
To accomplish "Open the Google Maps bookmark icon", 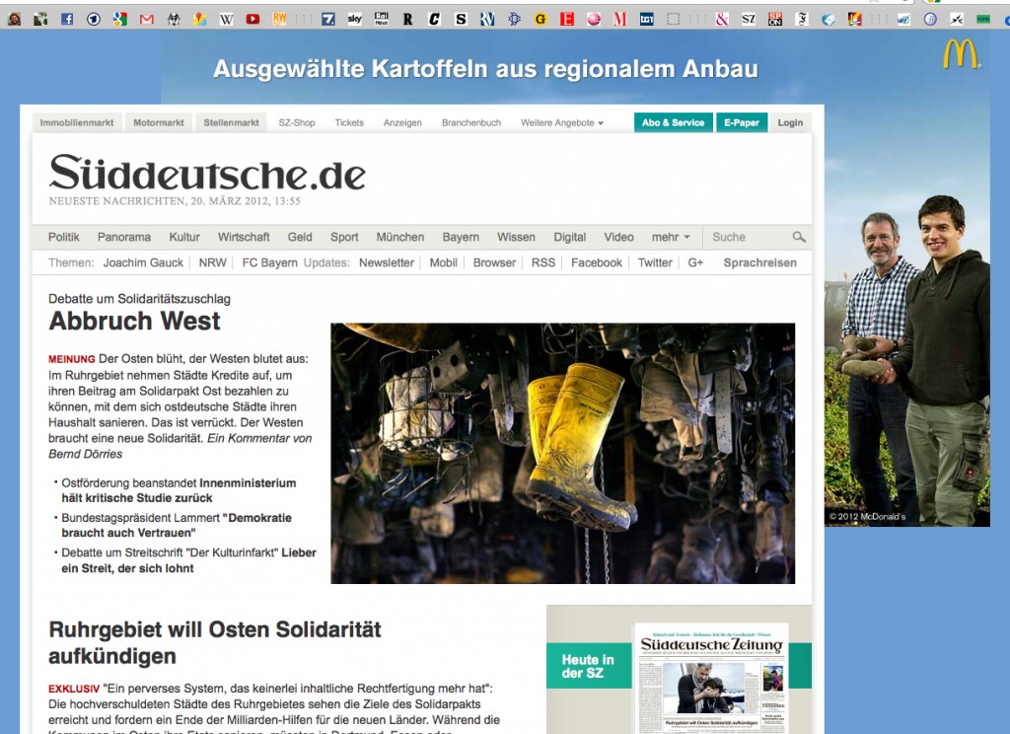I will 199,20.
